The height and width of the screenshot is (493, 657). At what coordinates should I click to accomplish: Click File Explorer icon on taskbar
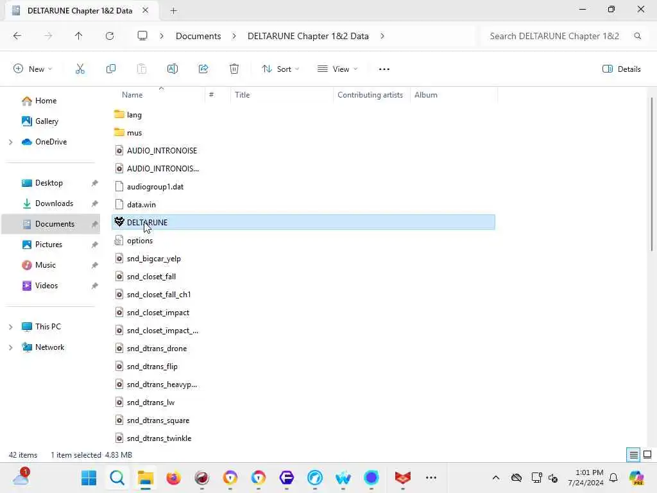coord(146,478)
